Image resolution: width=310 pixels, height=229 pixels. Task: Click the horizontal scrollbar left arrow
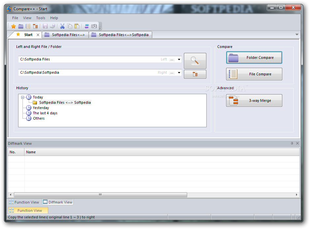click(x=11, y=195)
